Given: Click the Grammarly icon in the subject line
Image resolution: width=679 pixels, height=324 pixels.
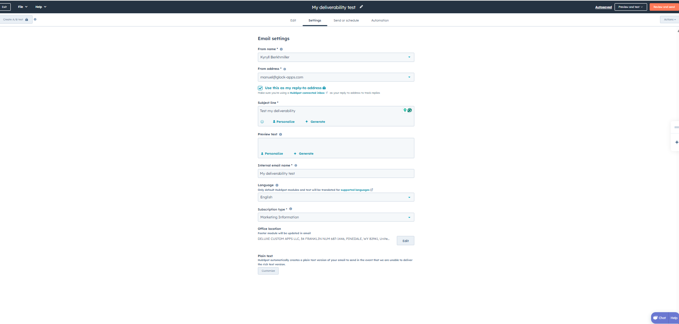Looking at the screenshot, I should [410, 110].
